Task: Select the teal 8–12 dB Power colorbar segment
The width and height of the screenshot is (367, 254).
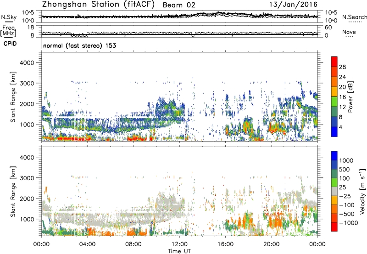Action: tap(334, 112)
